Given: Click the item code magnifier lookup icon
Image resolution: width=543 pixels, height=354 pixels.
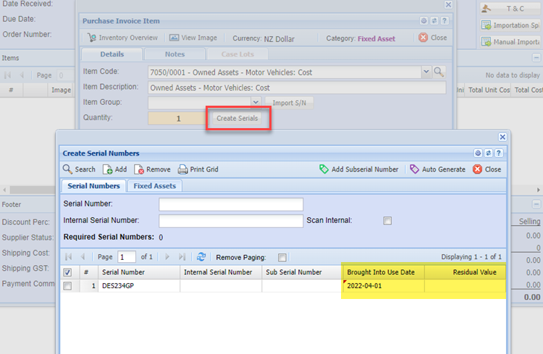Looking at the screenshot, I should (438, 72).
